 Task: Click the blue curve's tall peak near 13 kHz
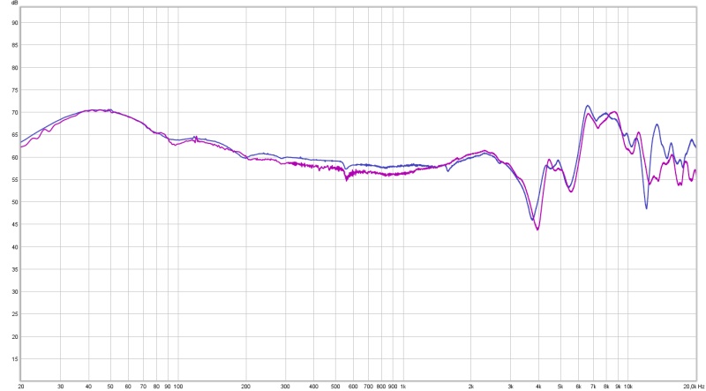657,124
